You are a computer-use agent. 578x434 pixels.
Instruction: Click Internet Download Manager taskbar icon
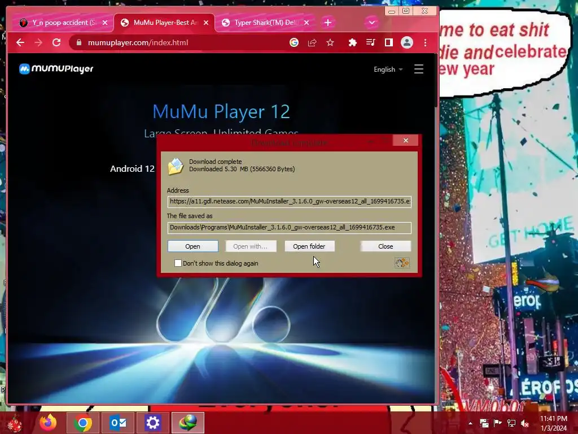(x=187, y=423)
